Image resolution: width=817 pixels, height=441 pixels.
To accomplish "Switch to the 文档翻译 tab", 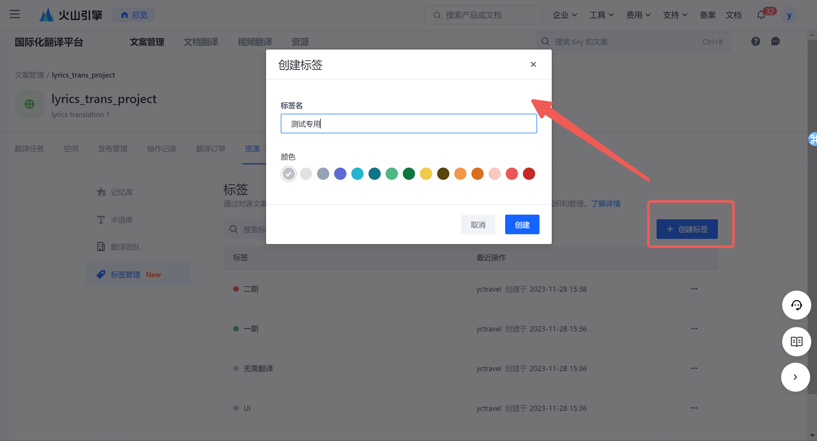I will coord(201,42).
